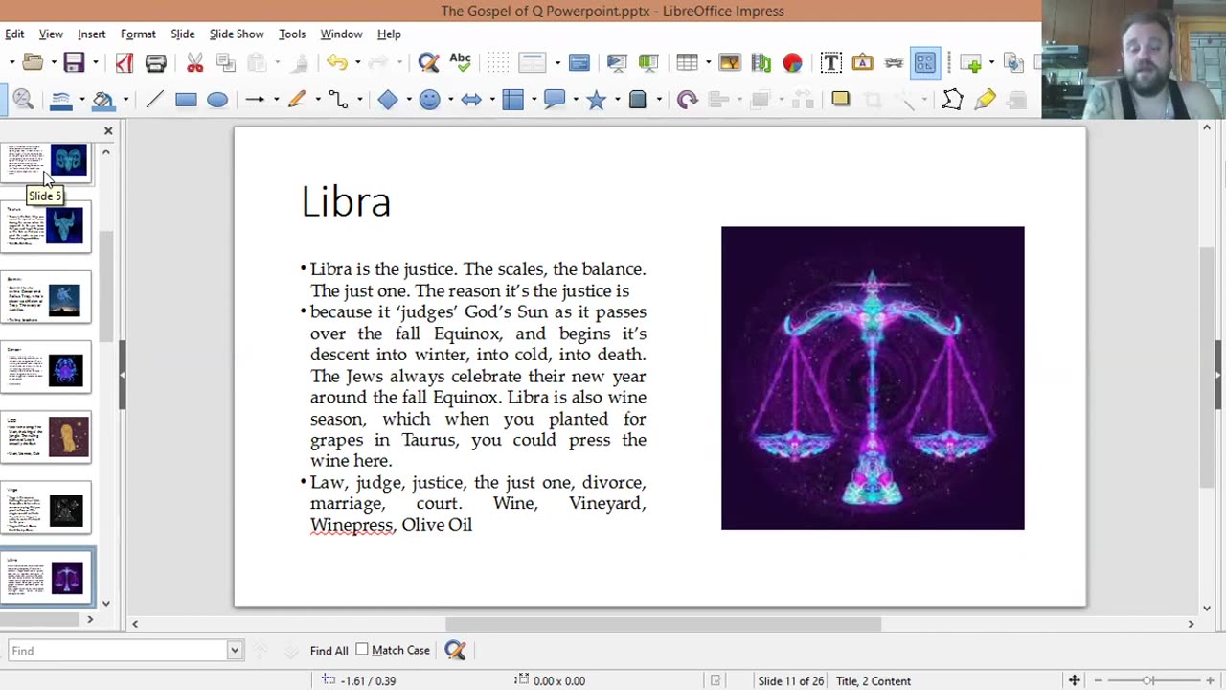The image size is (1226, 690).
Task: Duplicate the current slide
Action: tap(1014, 63)
